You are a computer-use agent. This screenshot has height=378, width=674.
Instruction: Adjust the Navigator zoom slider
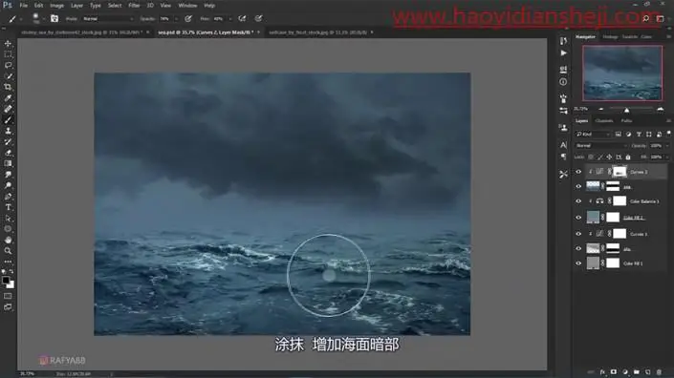[627, 110]
